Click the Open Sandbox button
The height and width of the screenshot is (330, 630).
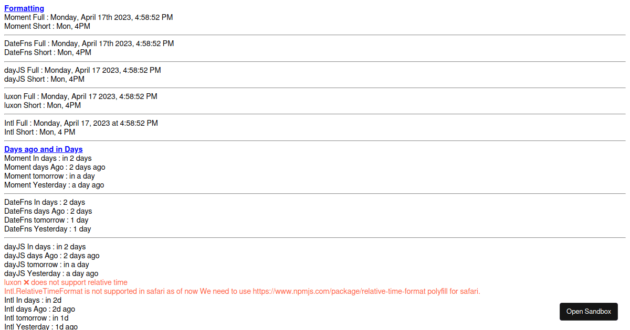pyautogui.click(x=589, y=311)
